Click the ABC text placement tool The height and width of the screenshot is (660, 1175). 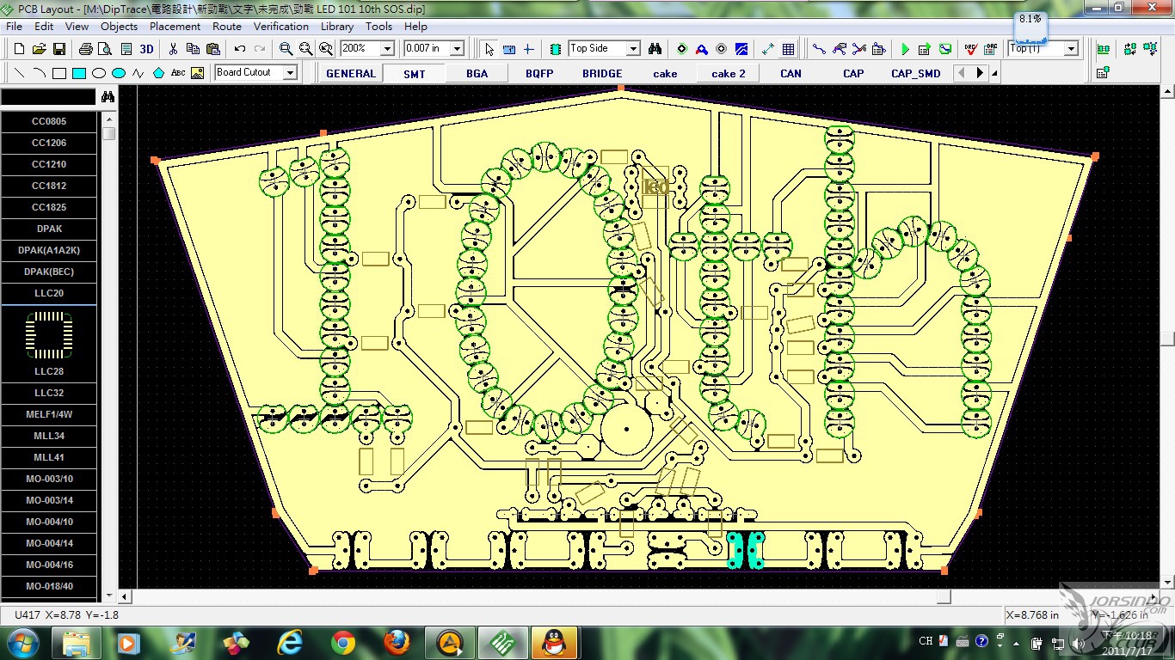(x=178, y=73)
